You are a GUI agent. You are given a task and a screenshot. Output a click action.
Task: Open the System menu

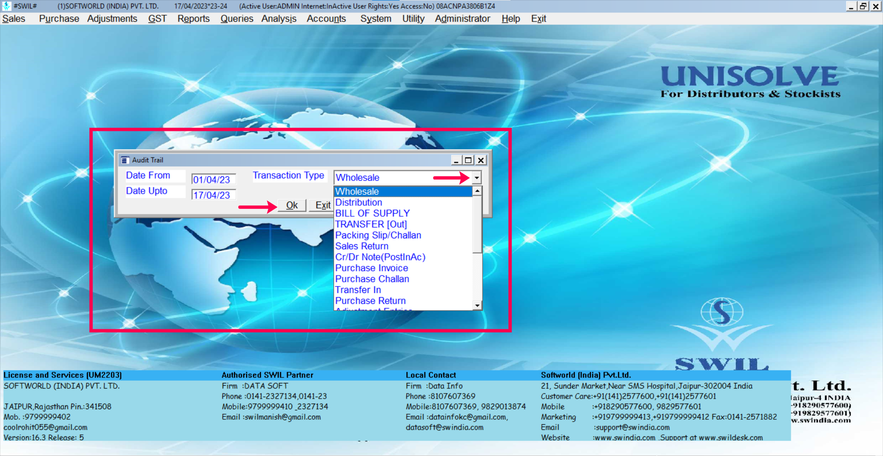coord(376,19)
